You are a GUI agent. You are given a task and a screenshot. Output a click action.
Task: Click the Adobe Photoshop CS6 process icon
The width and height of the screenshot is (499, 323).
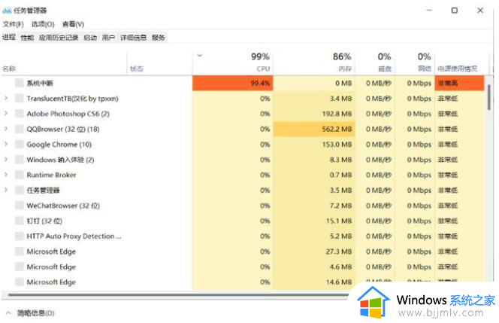tap(20, 114)
